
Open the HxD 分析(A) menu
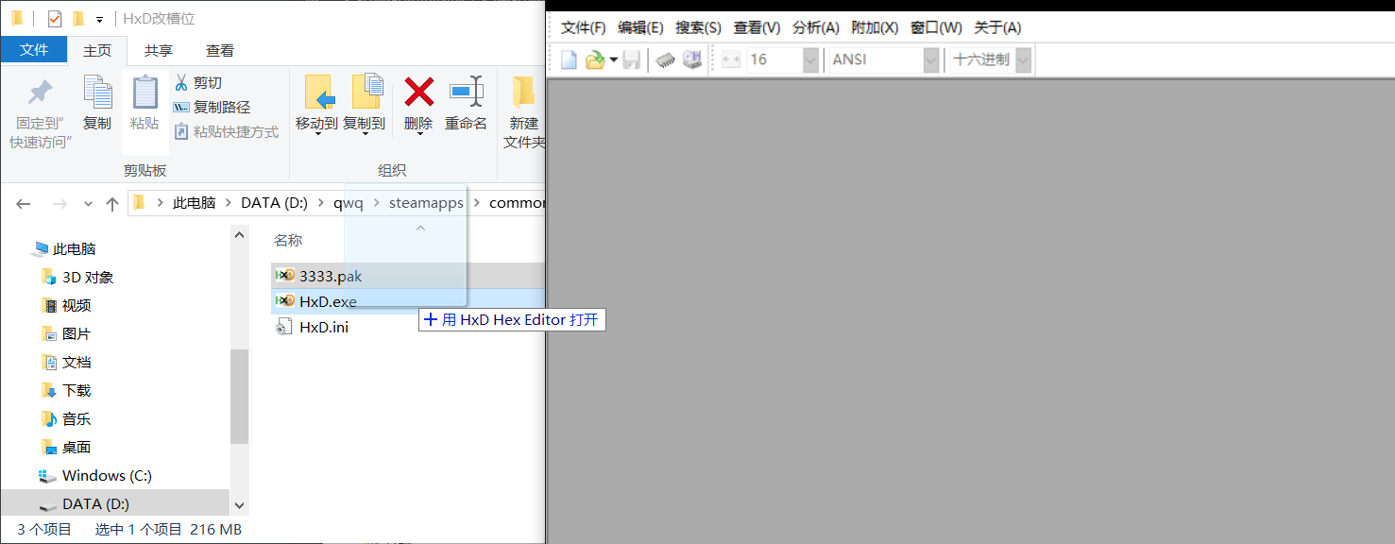tap(816, 27)
